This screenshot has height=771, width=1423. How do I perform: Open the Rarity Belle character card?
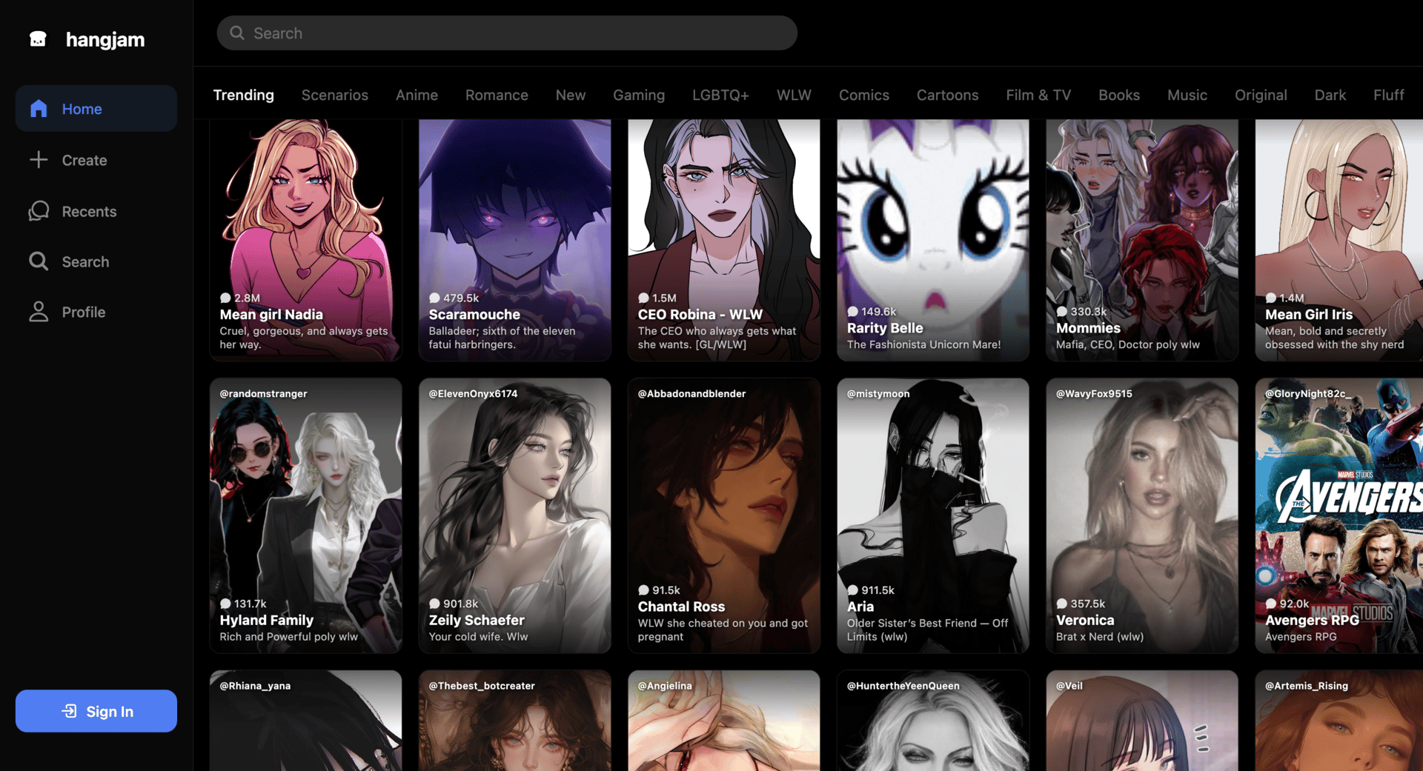(933, 240)
